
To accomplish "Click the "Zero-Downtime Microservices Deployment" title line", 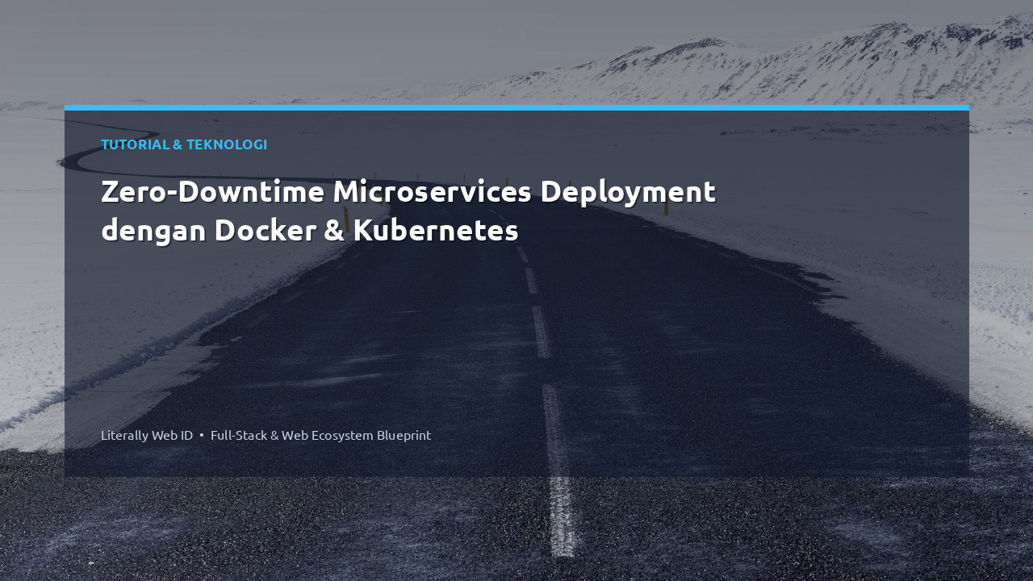I will point(408,192).
